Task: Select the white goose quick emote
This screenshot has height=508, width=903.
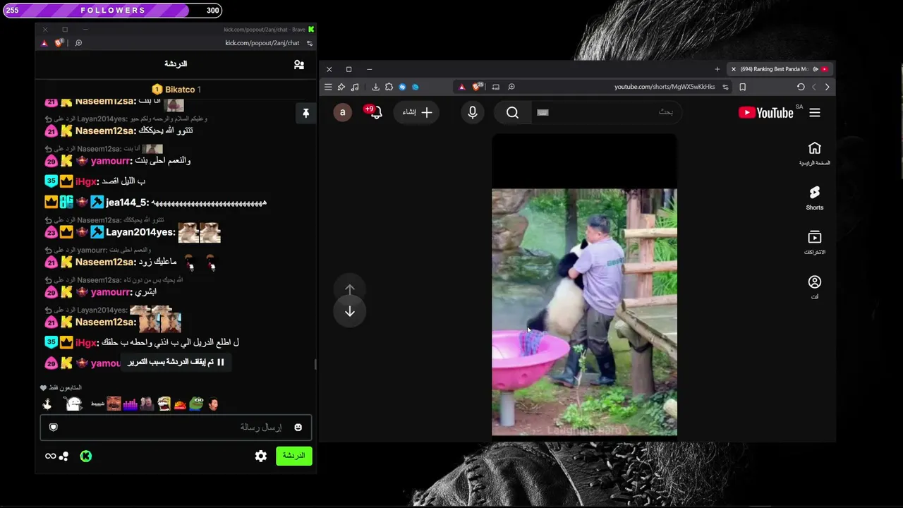Action: (47, 404)
